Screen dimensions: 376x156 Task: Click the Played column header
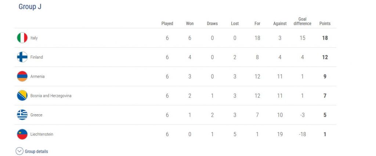point(167,23)
